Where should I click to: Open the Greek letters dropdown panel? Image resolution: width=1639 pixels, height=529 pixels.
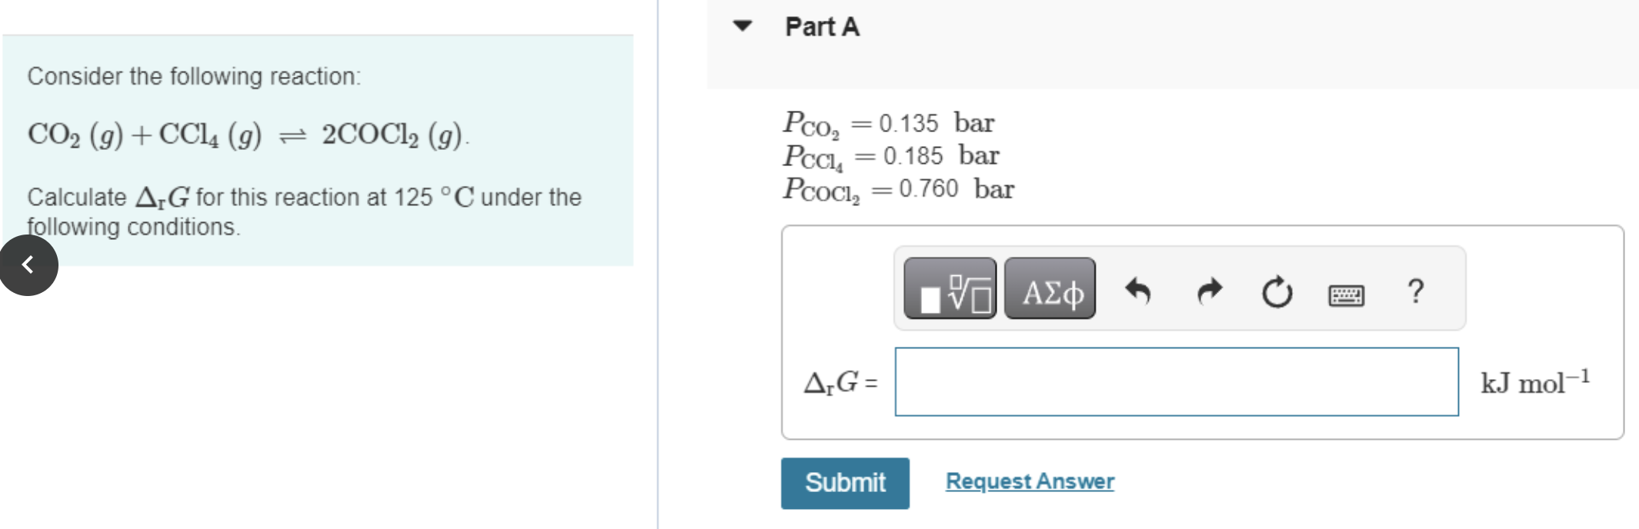[1050, 291]
